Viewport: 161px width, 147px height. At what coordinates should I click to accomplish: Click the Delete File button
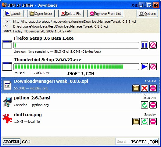pyautogui.click(x=71, y=13)
